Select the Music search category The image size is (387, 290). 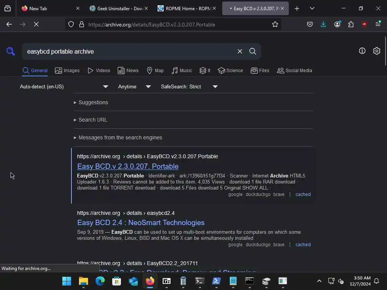tap(182, 71)
